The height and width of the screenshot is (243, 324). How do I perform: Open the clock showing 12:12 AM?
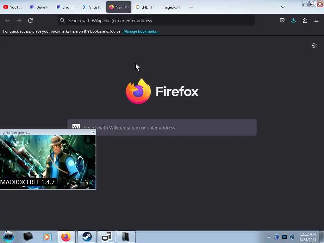pyautogui.click(x=308, y=237)
